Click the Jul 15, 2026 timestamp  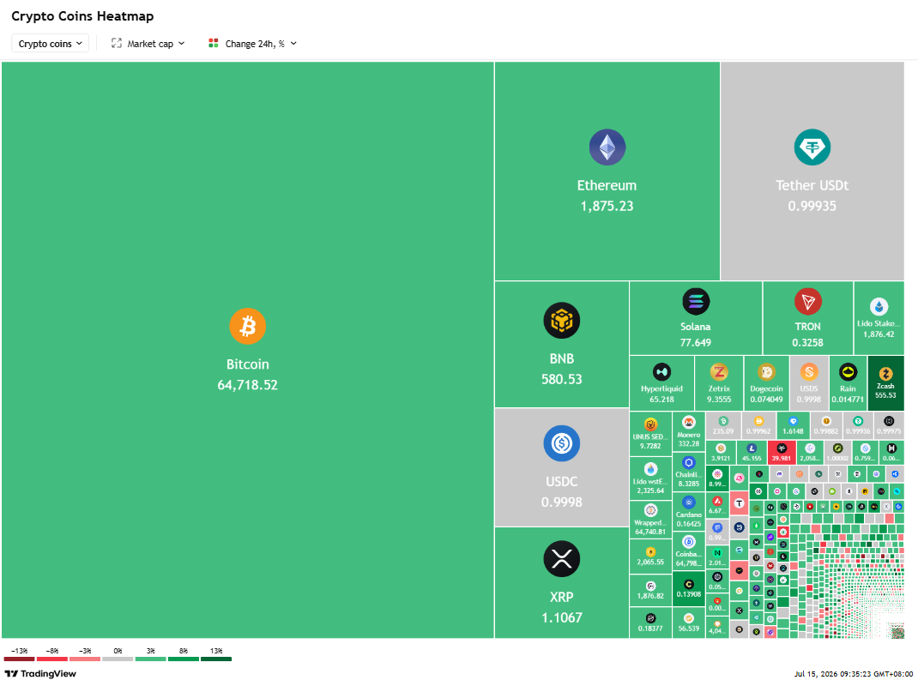pyautogui.click(x=853, y=674)
